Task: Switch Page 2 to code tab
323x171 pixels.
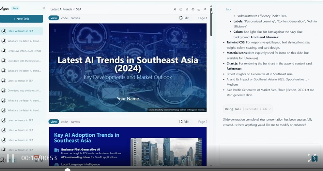Action: (65, 122)
